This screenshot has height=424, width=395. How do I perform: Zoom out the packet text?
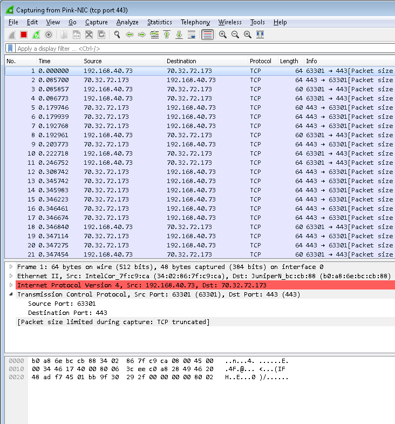pos(235,35)
